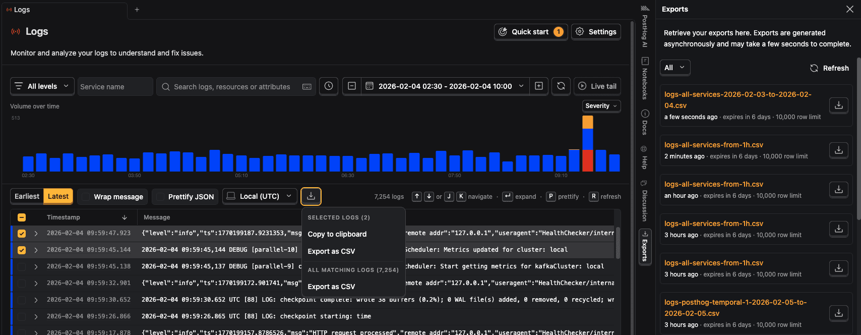The height and width of the screenshot is (335, 861).
Task: Expand log row 09:59:45.138
Action: click(36, 267)
